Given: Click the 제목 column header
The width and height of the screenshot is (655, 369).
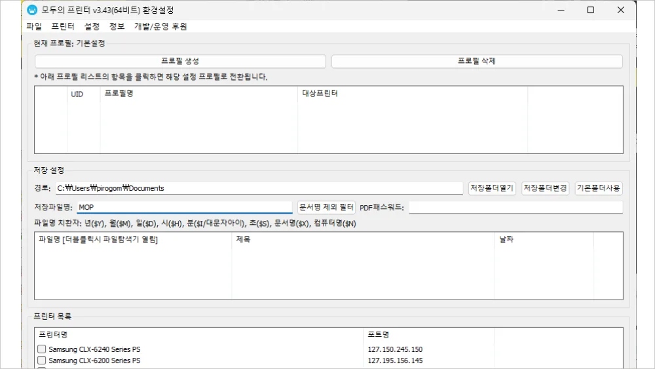Looking at the screenshot, I should 364,239.
